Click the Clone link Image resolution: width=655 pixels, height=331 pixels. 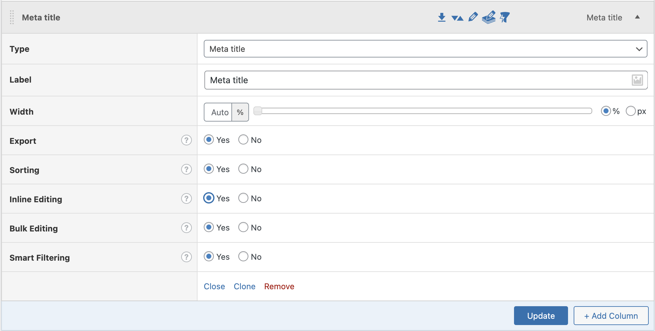[245, 286]
